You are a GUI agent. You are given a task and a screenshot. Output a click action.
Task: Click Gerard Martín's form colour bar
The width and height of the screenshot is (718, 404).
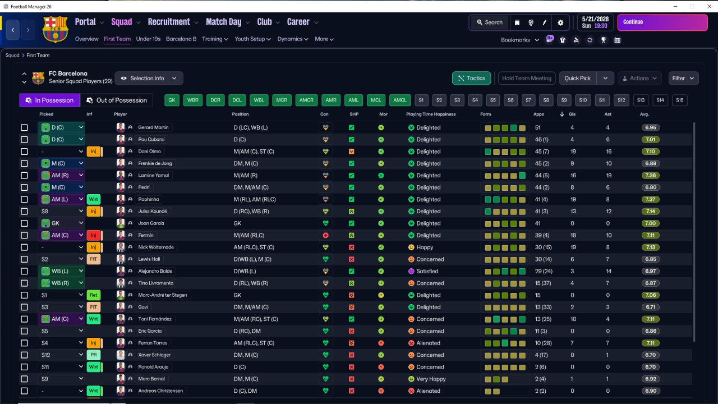point(505,127)
